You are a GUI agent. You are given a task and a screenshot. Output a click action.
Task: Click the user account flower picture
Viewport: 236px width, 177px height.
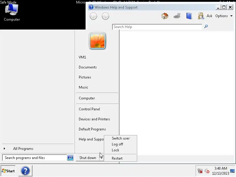pyautogui.click(x=97, y=41)
